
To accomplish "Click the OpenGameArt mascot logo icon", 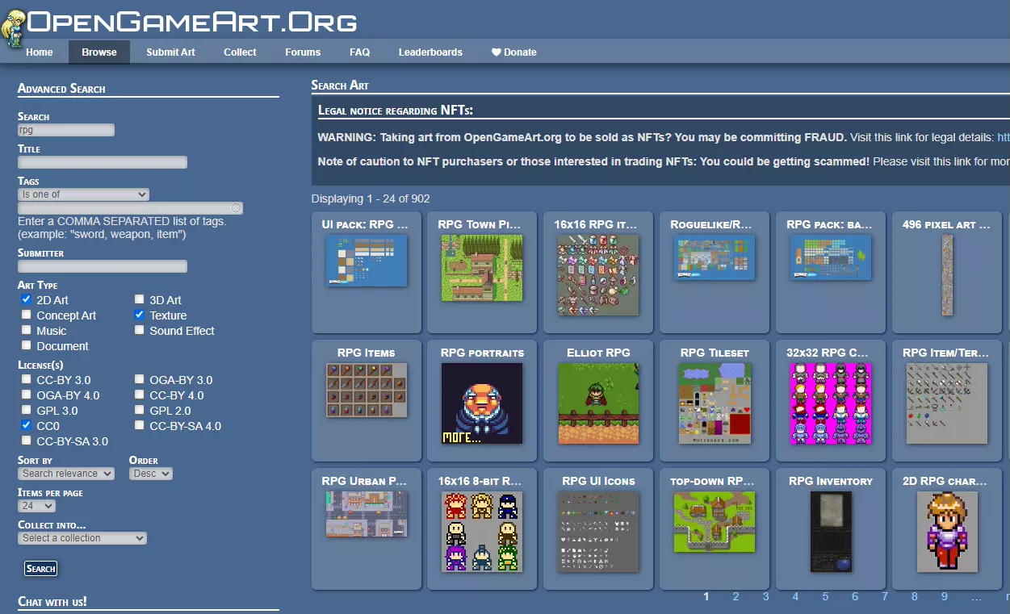I will 14,29.
